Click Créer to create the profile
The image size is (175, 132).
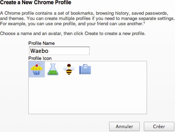[x=159, y=126]
